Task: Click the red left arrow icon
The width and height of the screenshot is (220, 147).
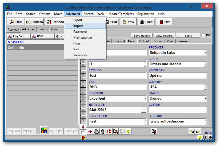Action: (x=90, y=132)
